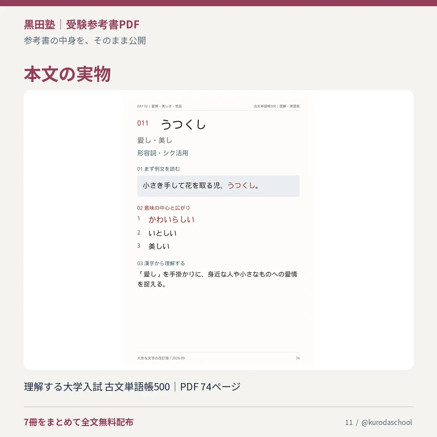The height and width of the screenshot is (437, 437).
Task: Click the 黒田塾｜受験参考書PDF header title
Action: pyautogui.click(x=82, y=24)
